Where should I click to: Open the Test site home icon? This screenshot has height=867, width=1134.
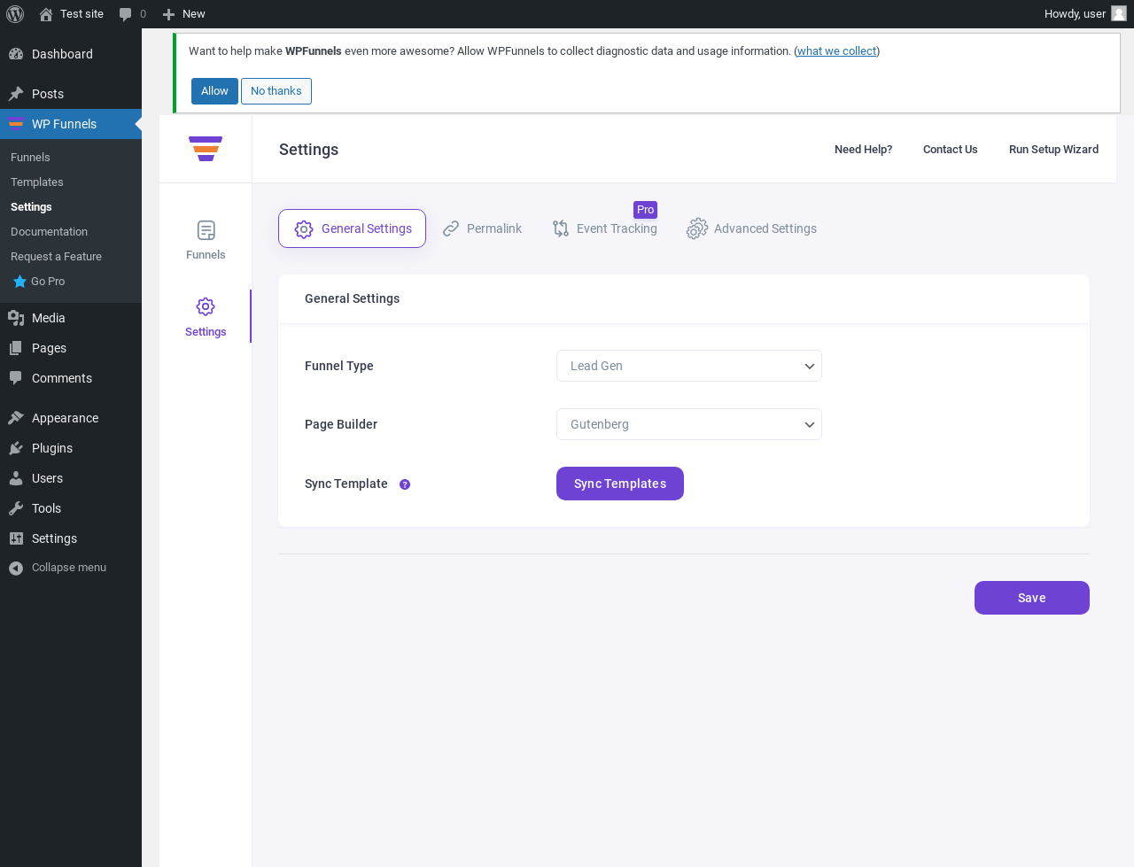coord(46,14)
